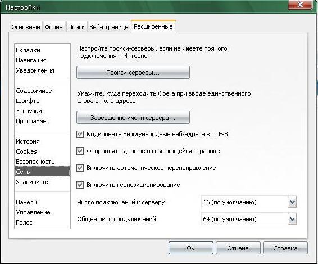Open the Прокси-серверы settings button
The height and width of the screenshot is (264, 318).
tap(133, 73)
